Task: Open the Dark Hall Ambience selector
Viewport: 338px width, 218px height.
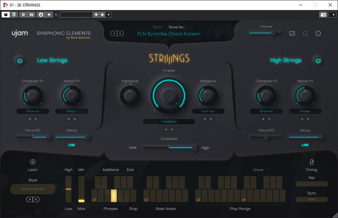Action: click(x=207, y=112)
